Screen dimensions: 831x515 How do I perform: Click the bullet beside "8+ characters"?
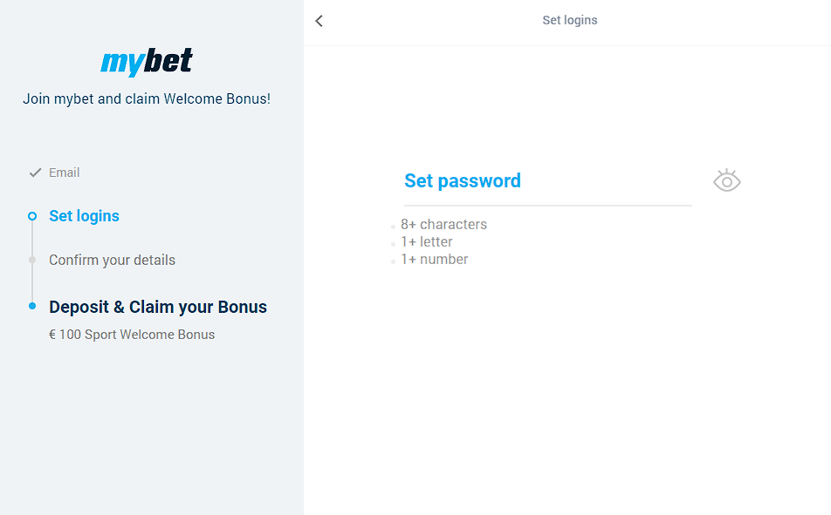click(393, 227)
